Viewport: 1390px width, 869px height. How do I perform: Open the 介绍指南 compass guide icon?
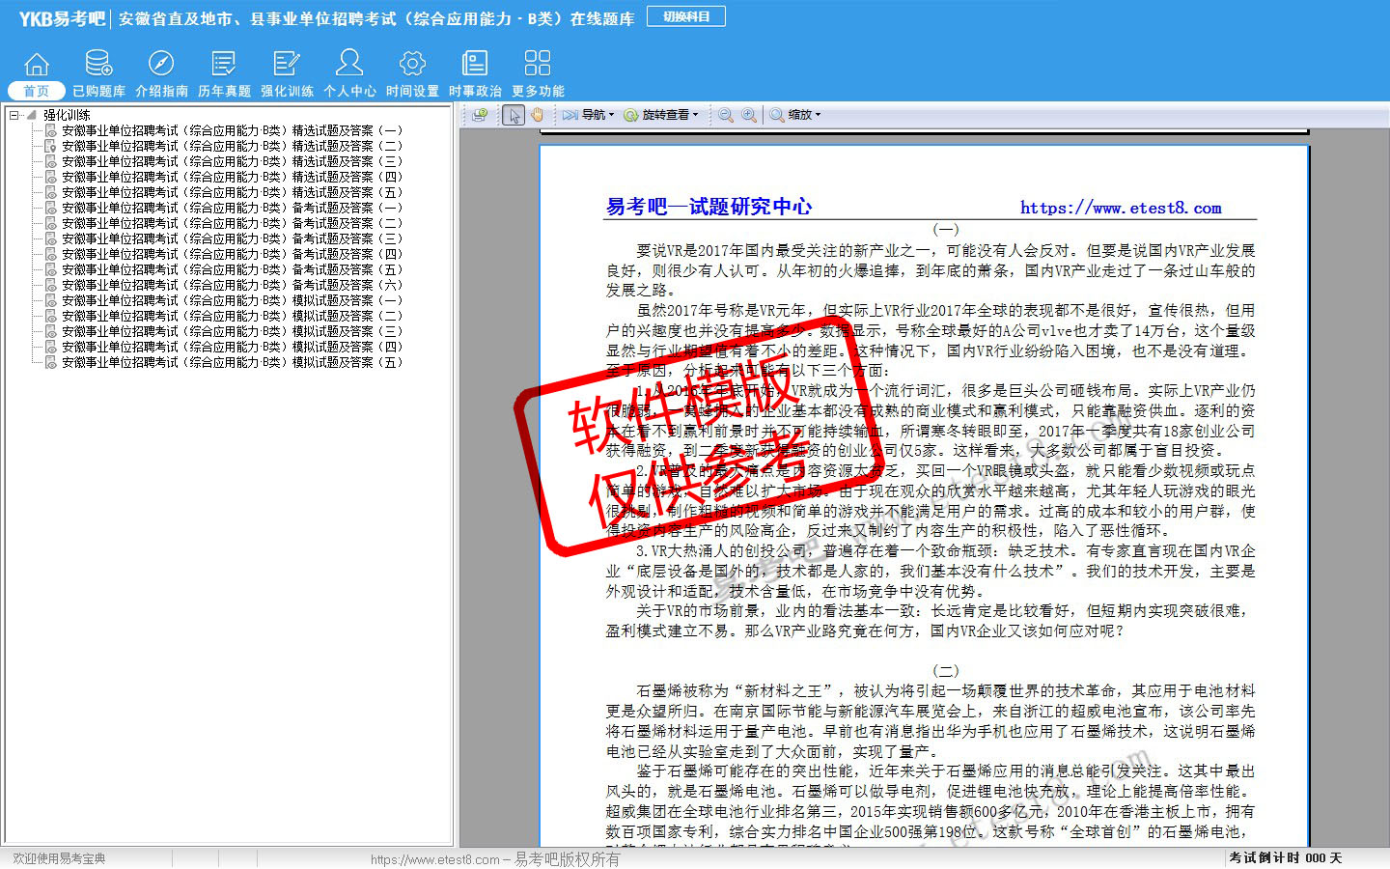coord(161,64)
